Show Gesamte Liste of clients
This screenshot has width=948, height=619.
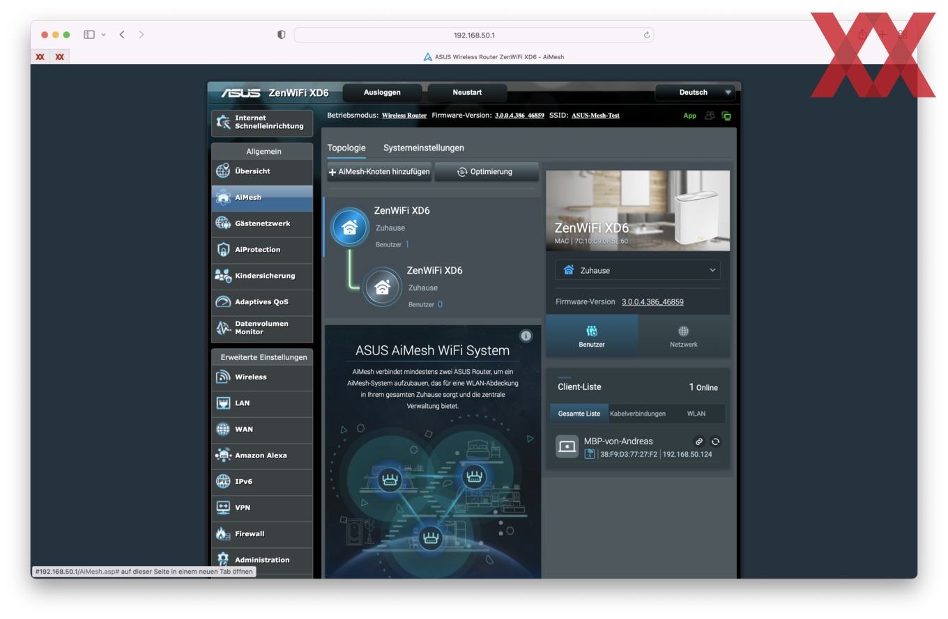579,414
